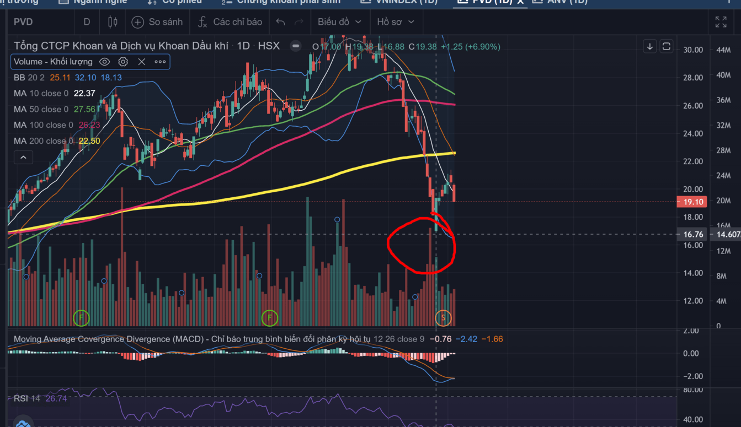741x427 pixels.
Task: Click the crosshair volume label 14.607
Action: pos(727,234)
